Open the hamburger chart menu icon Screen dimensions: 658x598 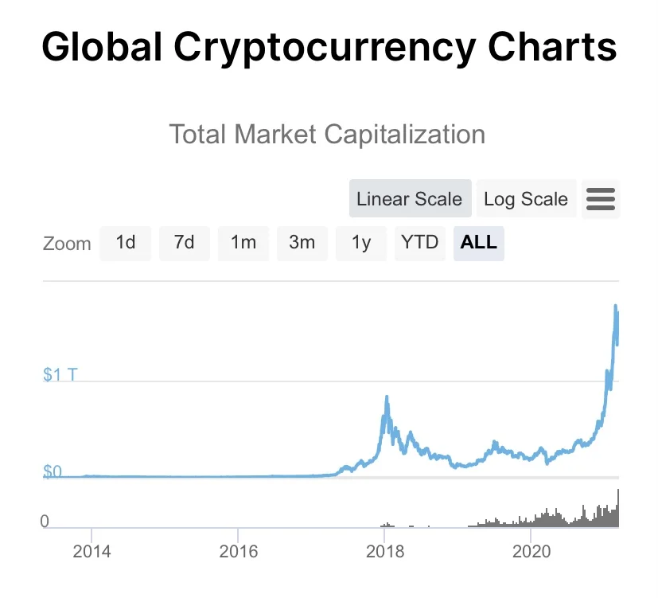pos(601,199)
